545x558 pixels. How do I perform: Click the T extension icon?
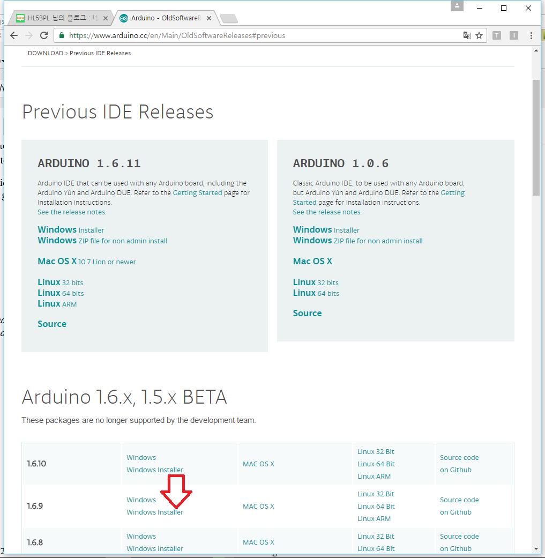[497, 35]
